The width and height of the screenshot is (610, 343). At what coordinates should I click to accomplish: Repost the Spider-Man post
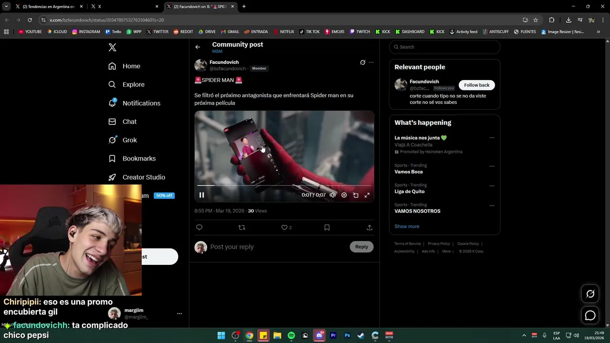(242, 227)
